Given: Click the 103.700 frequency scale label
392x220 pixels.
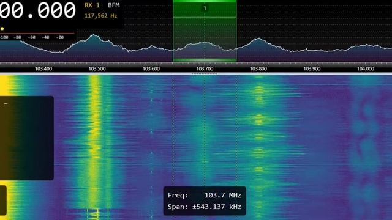Looking at the screenshot, I should [205, 69].
